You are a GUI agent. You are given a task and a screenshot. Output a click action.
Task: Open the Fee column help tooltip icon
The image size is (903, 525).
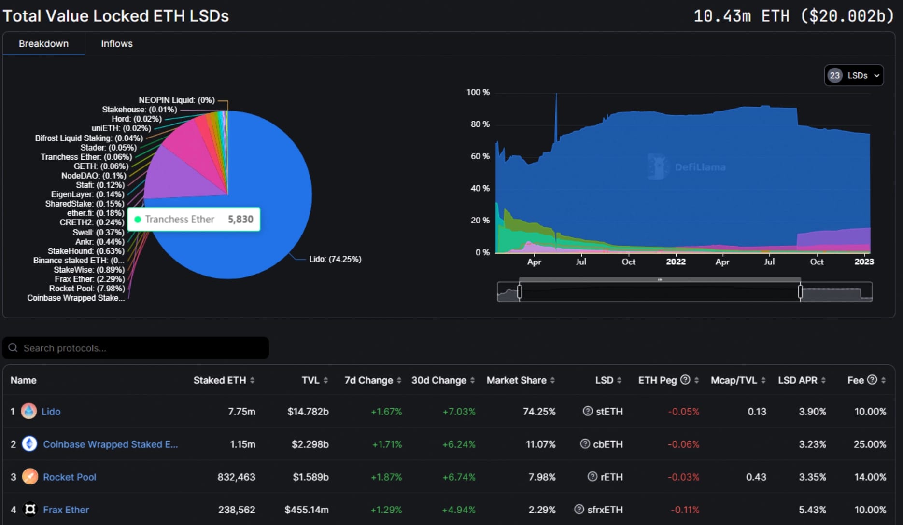click(872, 380)
